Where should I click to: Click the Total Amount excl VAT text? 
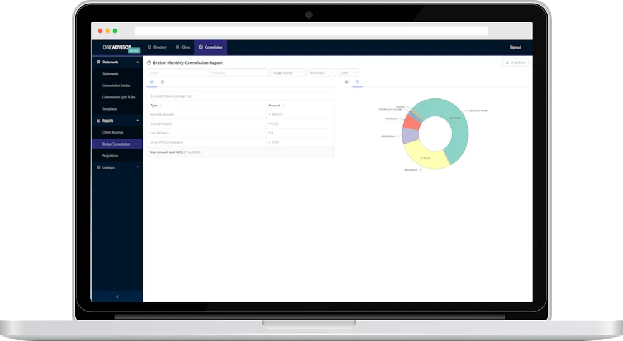[175, 152]
